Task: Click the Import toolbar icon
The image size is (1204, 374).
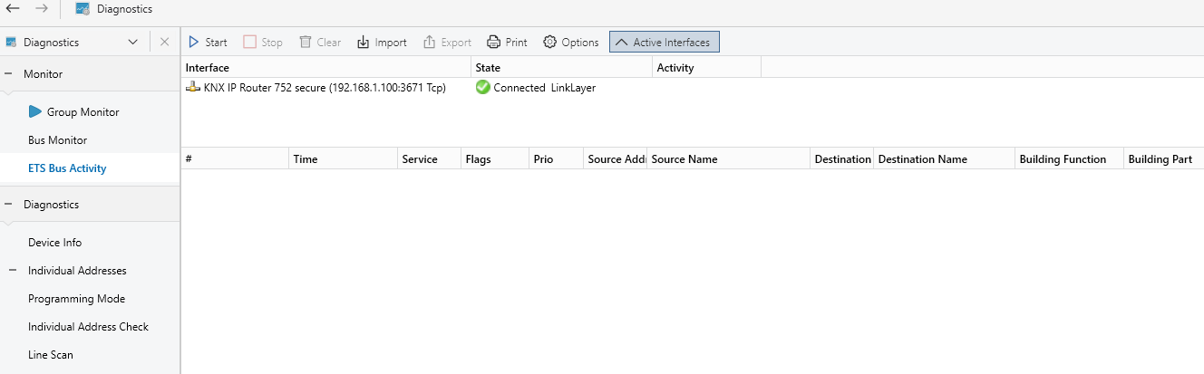Action: coord(364,43)
